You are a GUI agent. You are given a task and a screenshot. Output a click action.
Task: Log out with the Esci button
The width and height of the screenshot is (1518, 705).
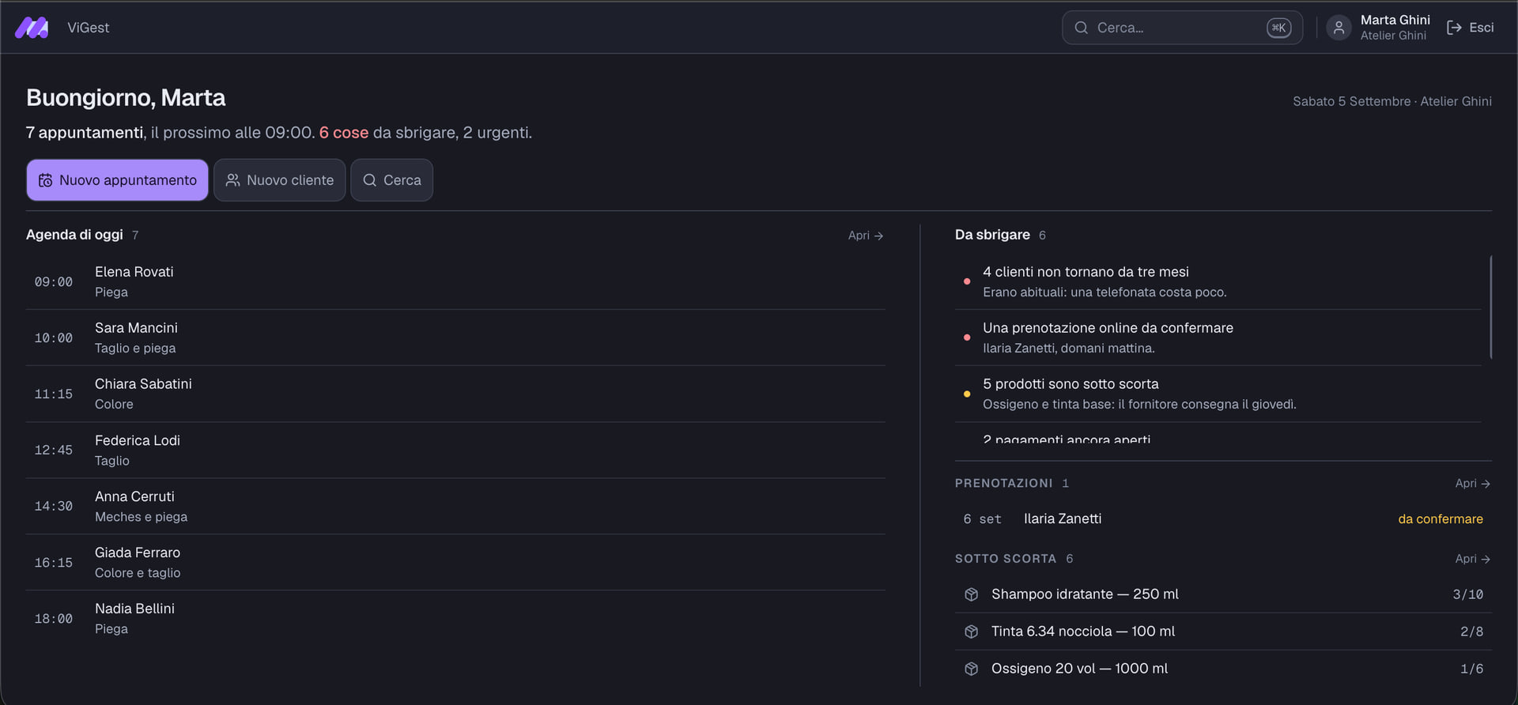point(1470,28)
